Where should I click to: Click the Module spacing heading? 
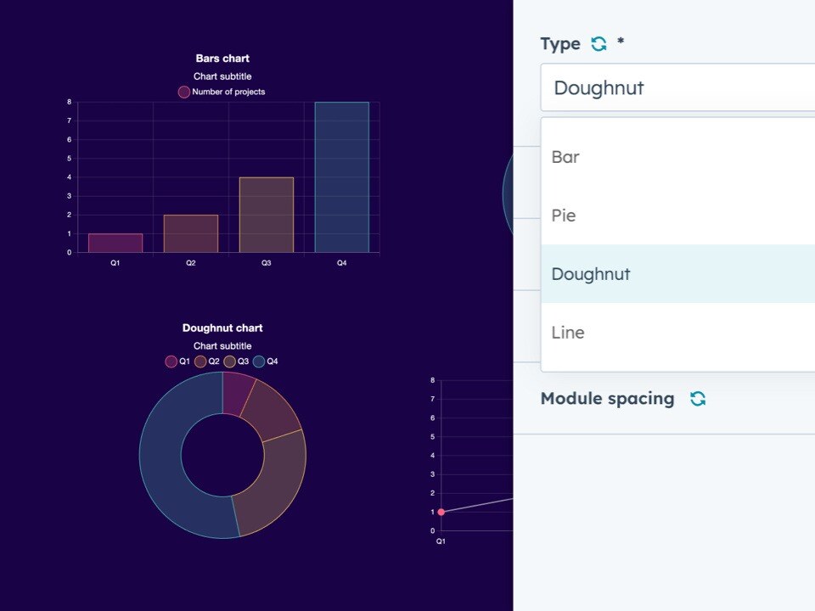[607, 398]
